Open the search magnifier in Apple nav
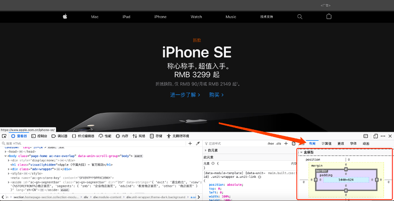Screen dimensions: 394x201 pos(300,17)
